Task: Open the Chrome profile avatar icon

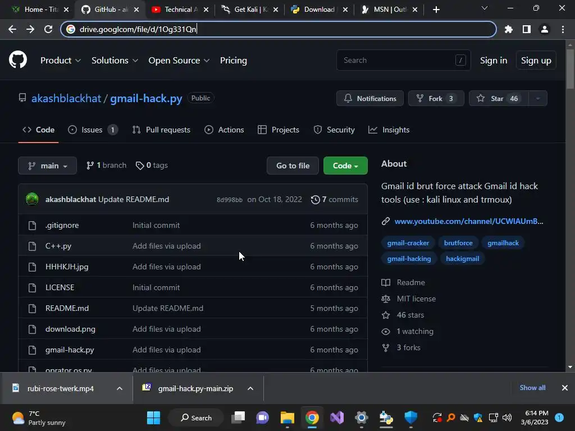Action: click(x=545, y=29)
